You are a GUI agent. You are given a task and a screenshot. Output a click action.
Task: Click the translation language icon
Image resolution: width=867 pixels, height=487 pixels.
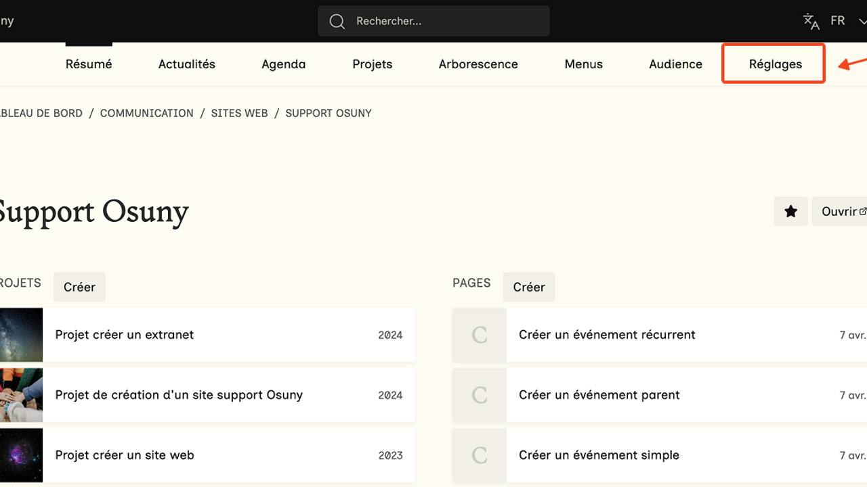(x=811, y=21)
